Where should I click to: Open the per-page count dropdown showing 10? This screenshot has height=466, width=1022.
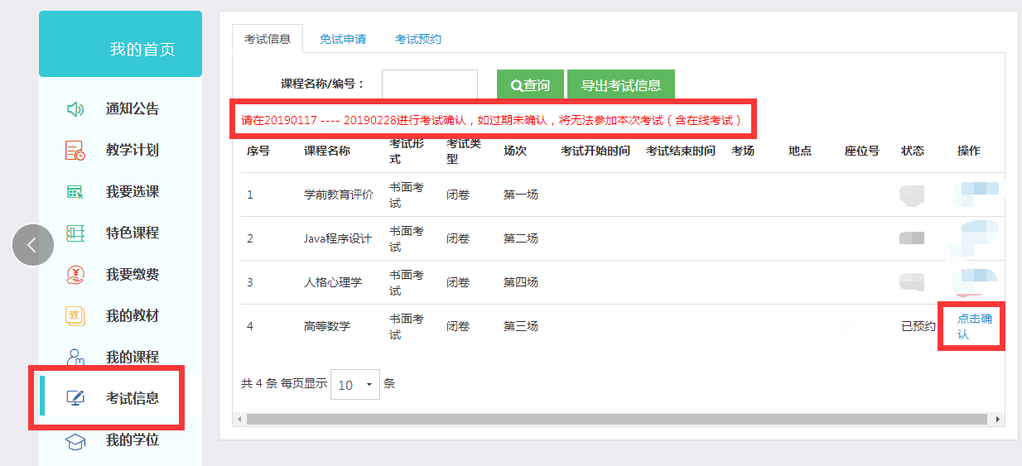coord(355,385)
